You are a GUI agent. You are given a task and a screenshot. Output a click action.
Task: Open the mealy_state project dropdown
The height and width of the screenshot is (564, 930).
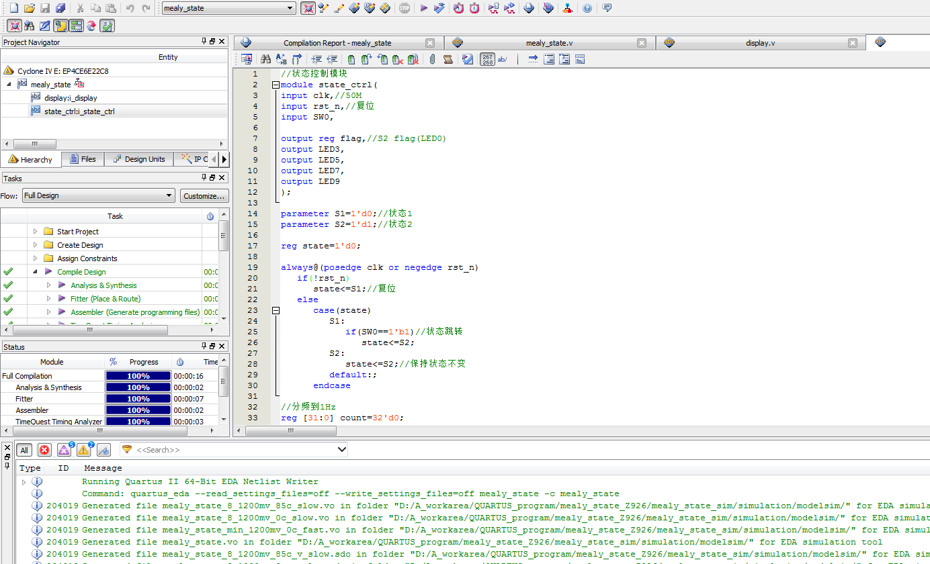click(x=228, y=8)
